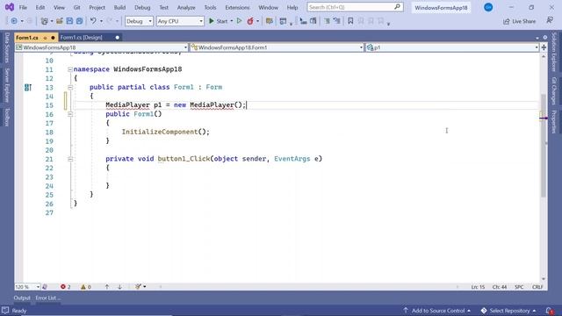Screen dimensions: 562x316
Task: Switch to the Form1.cs [Design] tab
Action: (x=82, y=37)
